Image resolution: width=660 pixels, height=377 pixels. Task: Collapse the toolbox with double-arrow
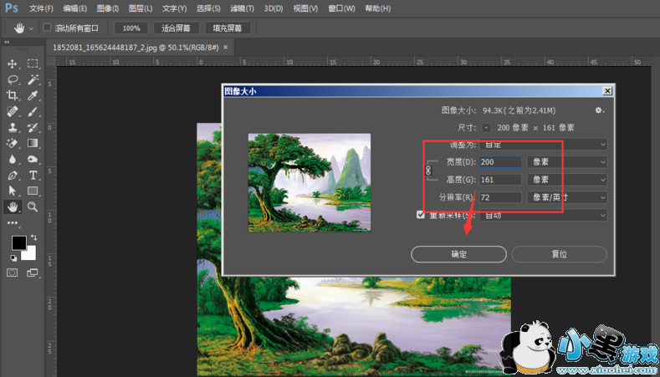pyautogui.click(x=7, y=42)
